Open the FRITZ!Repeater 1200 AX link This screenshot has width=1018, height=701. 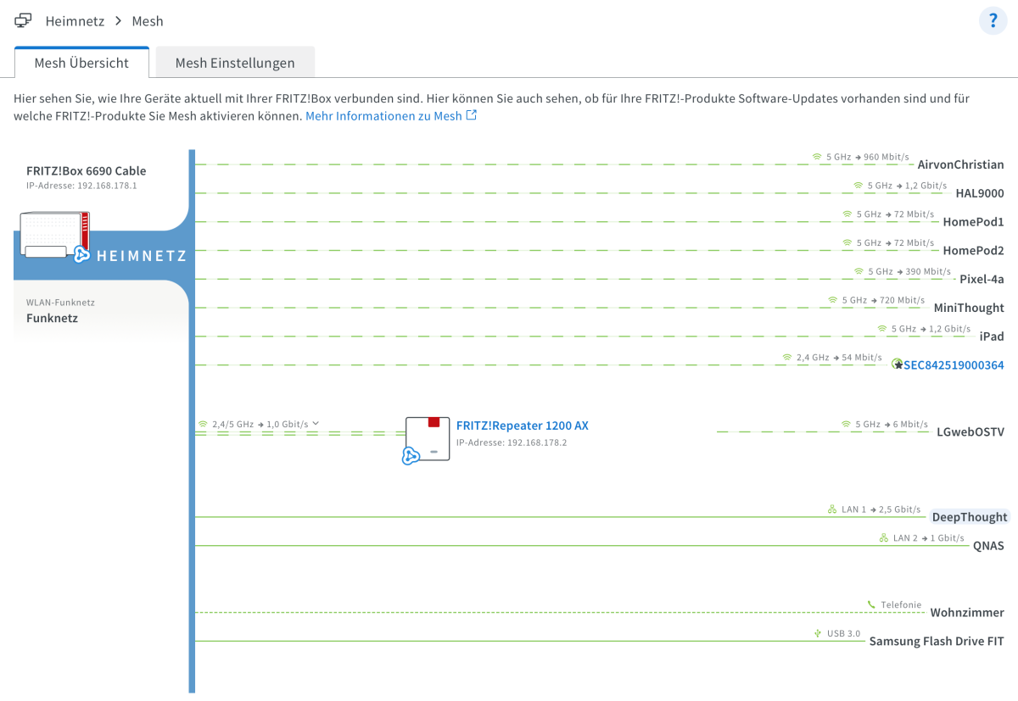[523, 426]
